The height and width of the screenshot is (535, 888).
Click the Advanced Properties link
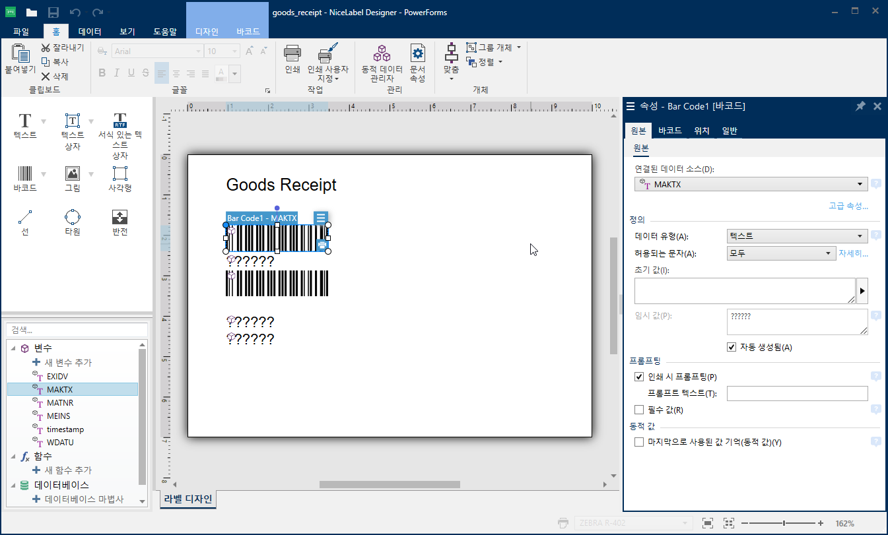[848, 206]
